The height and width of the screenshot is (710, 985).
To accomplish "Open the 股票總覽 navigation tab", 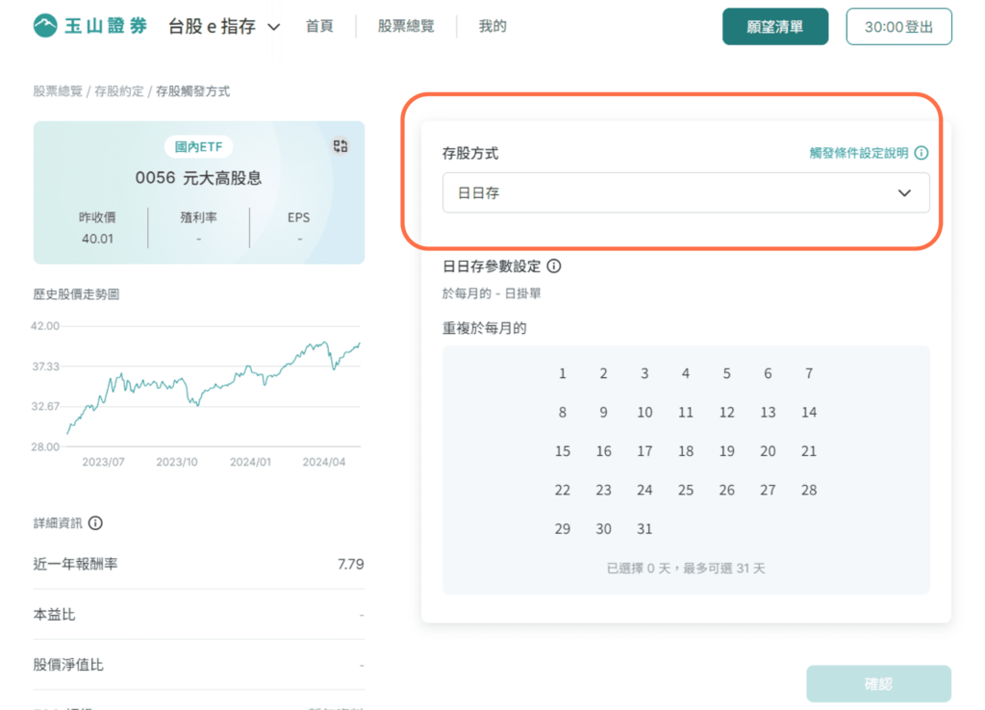I will pos(406,26).
